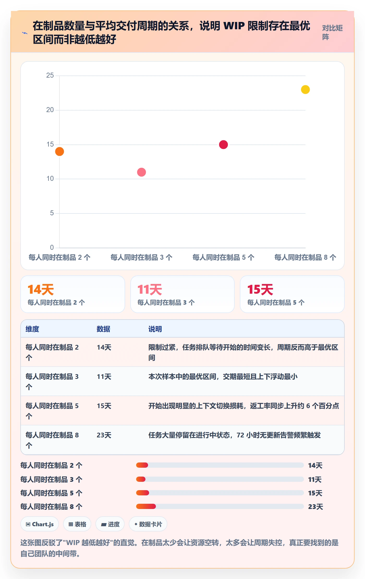Click the pink data point at 11
Image resolution: width=365 pixels, height=579 pixels.
click(141, 172)
